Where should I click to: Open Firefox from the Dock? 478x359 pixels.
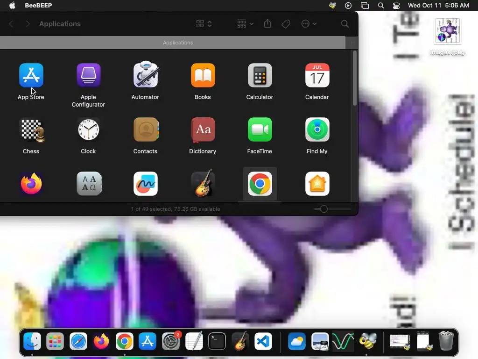(x=101, y=341)
